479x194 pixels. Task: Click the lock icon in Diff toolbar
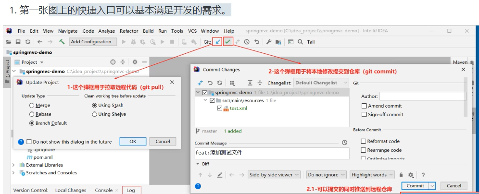(x=401, y=175)
